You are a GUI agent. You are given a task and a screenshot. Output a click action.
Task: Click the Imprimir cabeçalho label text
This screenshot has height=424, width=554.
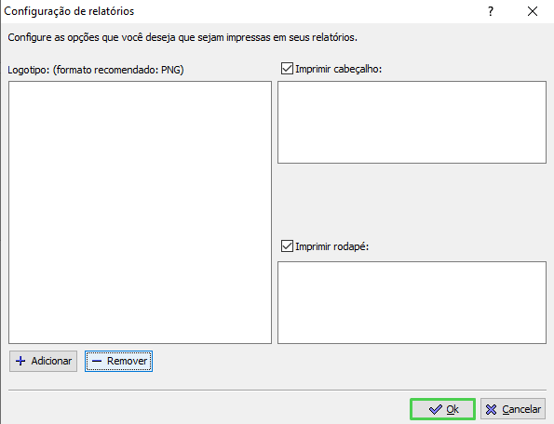tap(339, 69)
